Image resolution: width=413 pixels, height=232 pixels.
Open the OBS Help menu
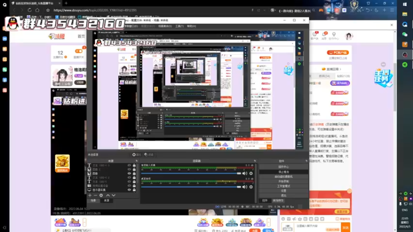point(192,26)
